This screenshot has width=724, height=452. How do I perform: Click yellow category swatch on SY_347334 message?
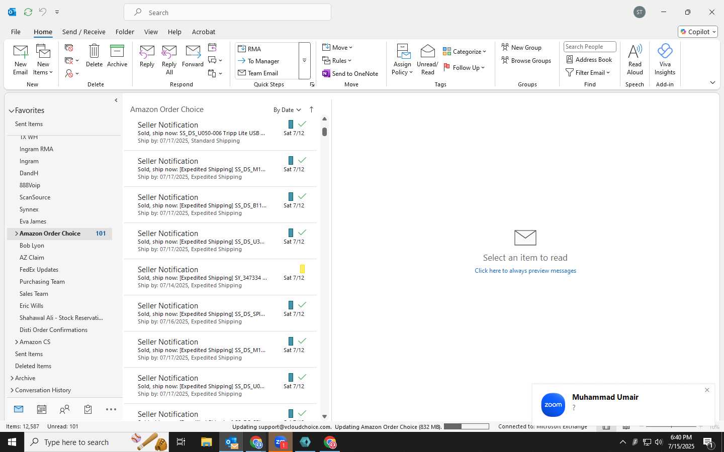302,269
